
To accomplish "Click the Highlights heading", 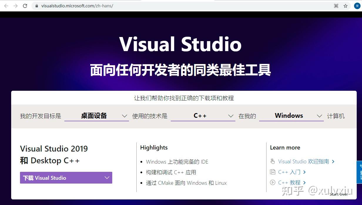I will click(154, 147).
